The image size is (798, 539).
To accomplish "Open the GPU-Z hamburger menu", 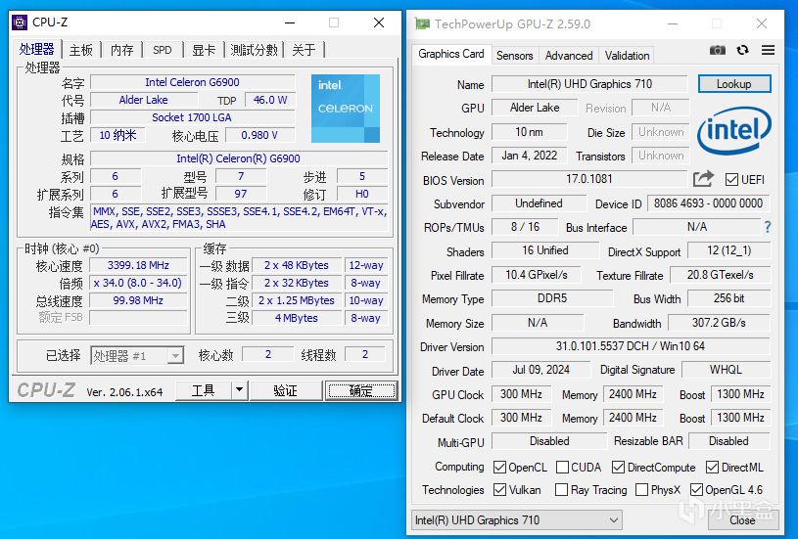I will coord(768,50).
